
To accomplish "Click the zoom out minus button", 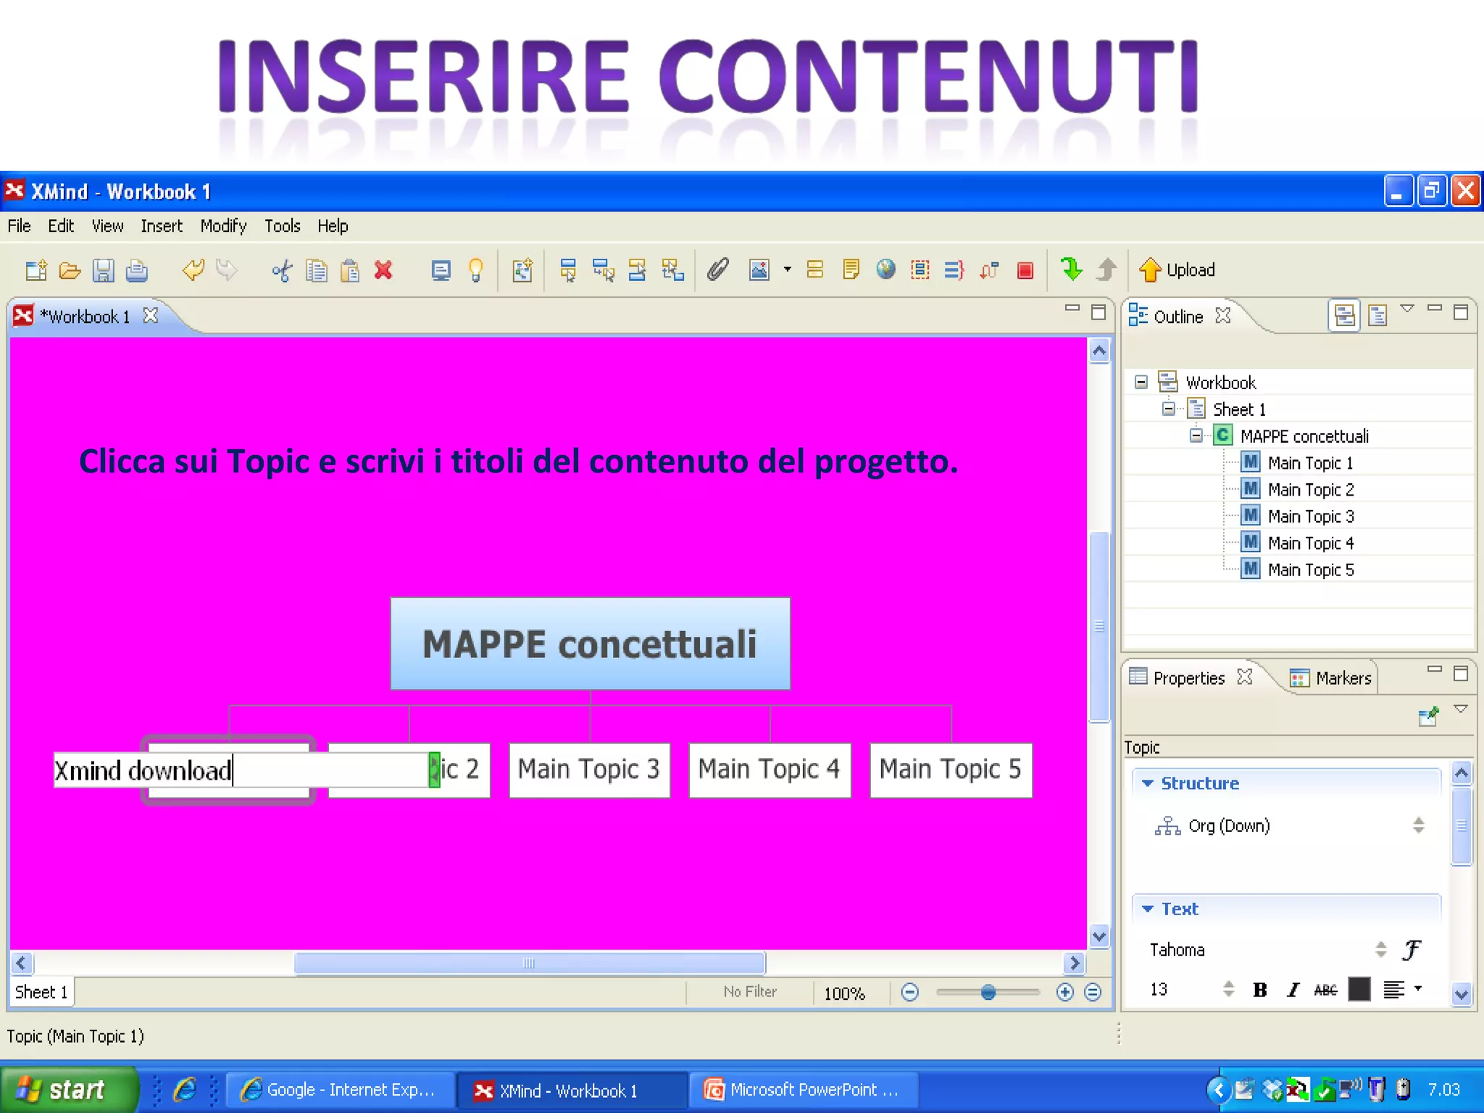I will [x=910, y=992].
